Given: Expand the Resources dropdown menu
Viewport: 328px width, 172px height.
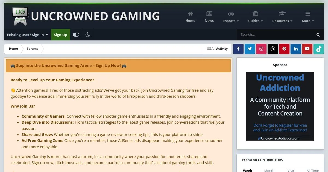Looking at the screenshot, I should pos(282,17).
